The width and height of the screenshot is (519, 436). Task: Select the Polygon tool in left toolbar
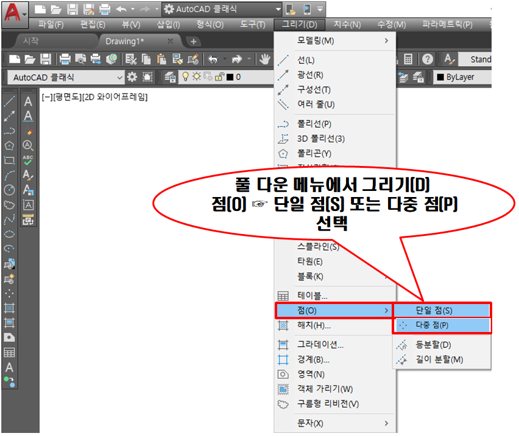pos(9,146)
